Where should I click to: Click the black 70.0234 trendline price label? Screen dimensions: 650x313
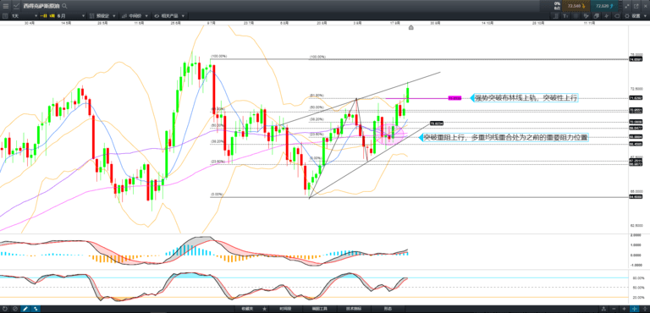click(x=437, y=124)
